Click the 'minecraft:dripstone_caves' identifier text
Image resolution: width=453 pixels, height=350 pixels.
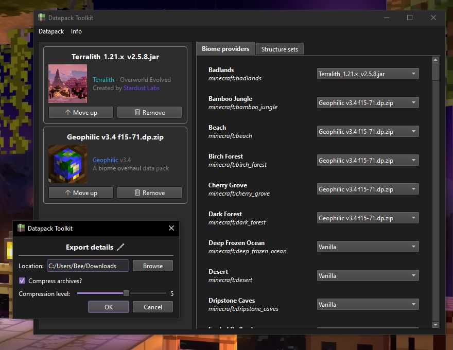pyautogui.click(x=243, y=309)
